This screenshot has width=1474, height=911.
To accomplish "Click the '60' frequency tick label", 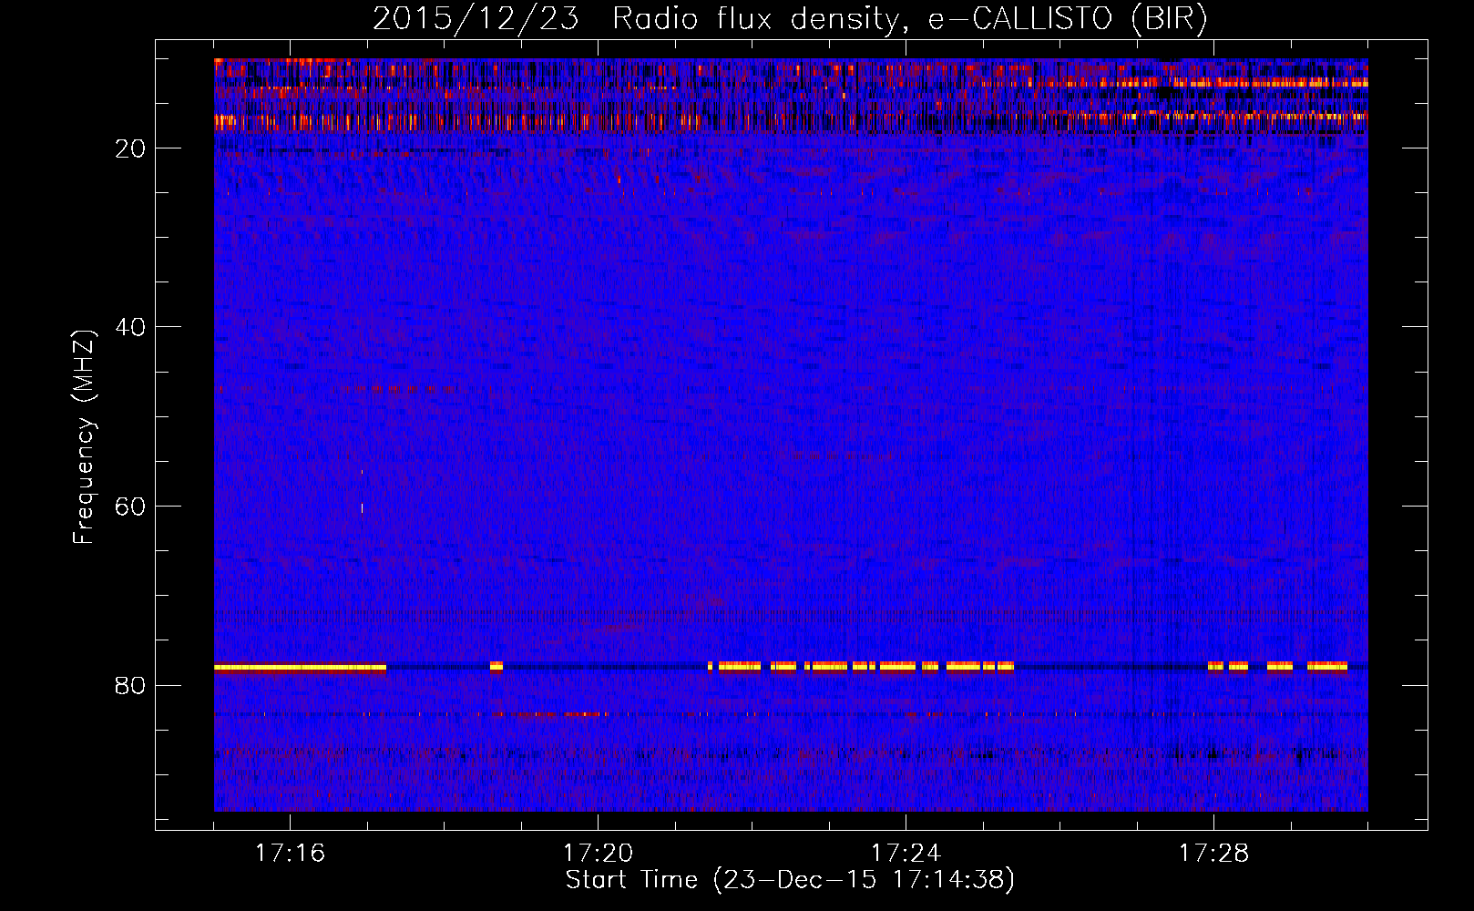I will pyautogui.click(x=131, y=507).
